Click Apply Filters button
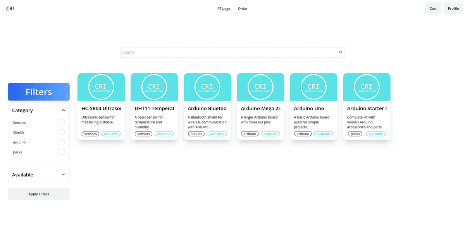465x239 pixels. click(x=39, y=194)
